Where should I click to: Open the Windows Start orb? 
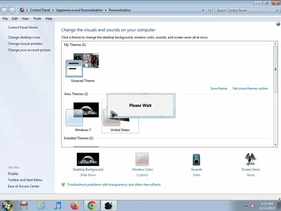coord(7,206)
